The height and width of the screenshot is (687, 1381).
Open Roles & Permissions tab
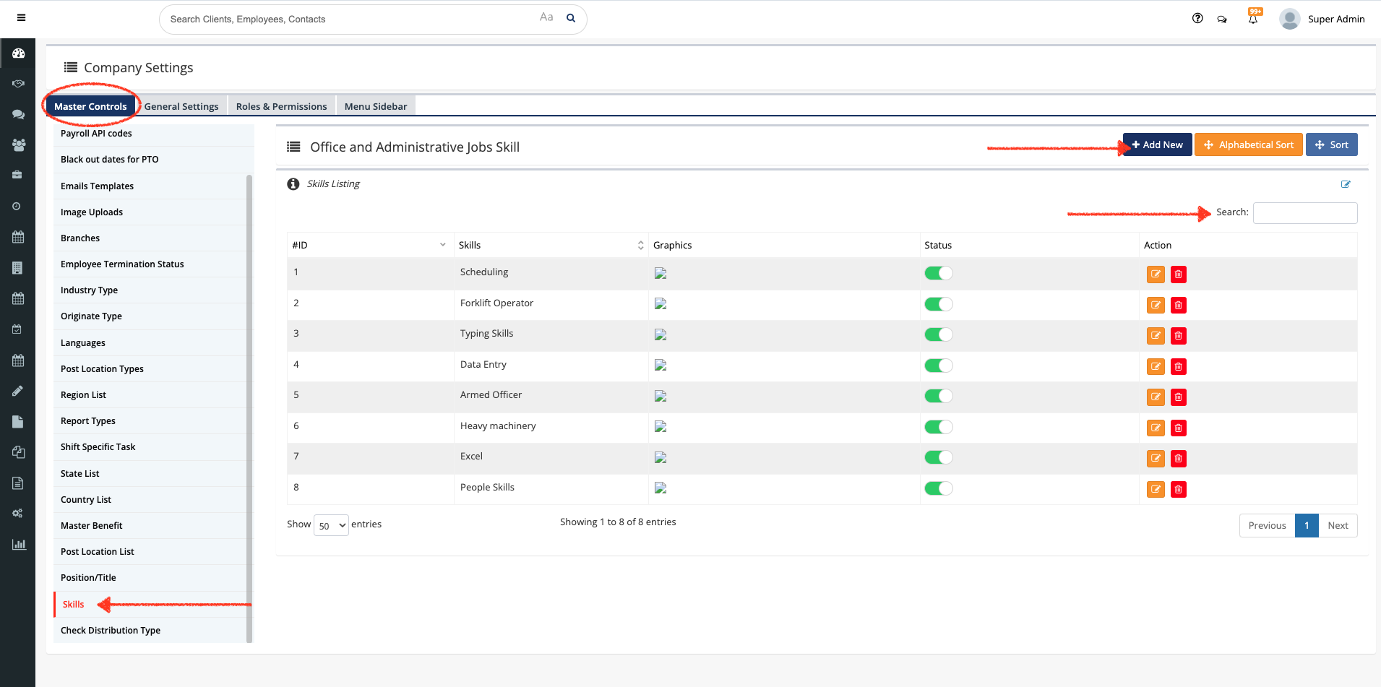pos(281,106)
